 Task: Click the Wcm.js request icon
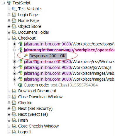coord(20,67)
